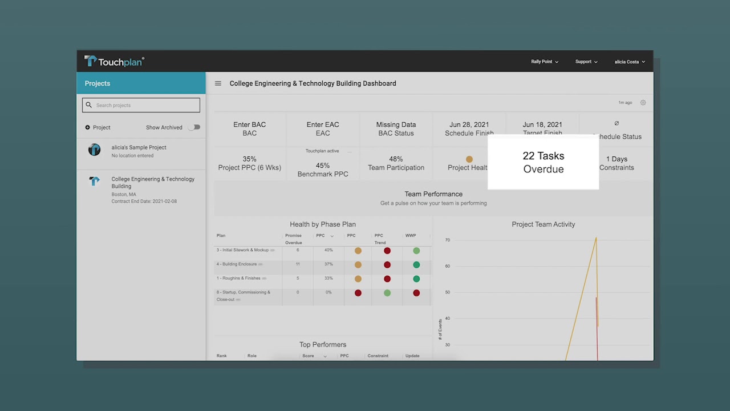Click the Project Team Activity chart title
The height and width of the screenshot is (411, 730).
544,224
